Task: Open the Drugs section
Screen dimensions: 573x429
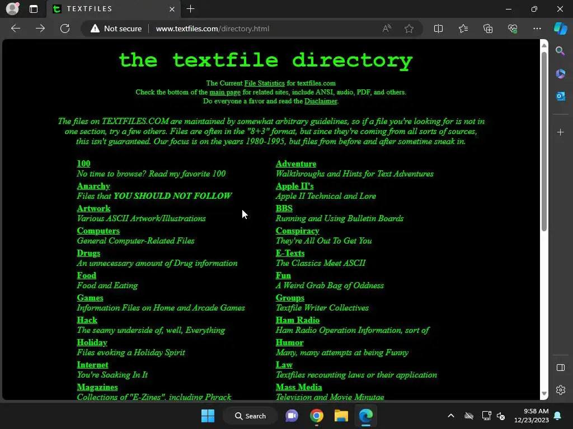Action: pyautogui.click(x=88, y=253)
